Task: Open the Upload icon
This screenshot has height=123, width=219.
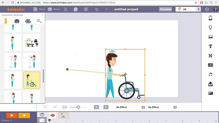Action: tap(210, 84)
